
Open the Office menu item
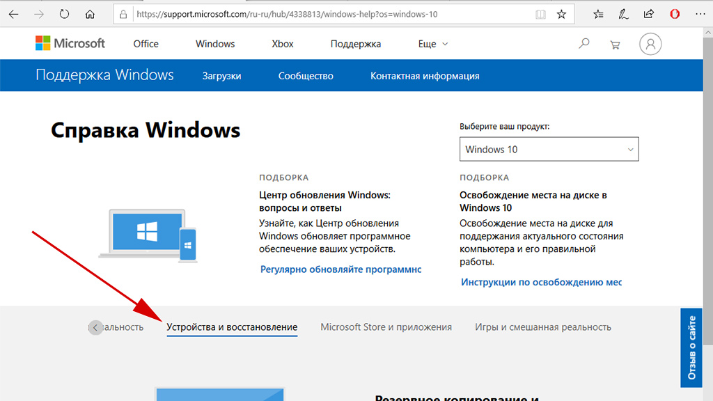(146, 44)
